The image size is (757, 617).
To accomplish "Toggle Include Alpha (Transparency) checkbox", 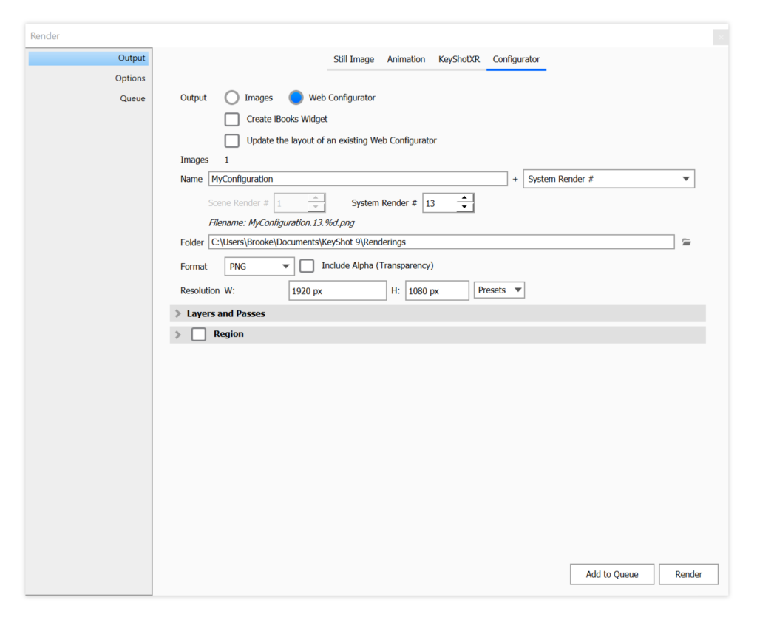I will point(307,266).
